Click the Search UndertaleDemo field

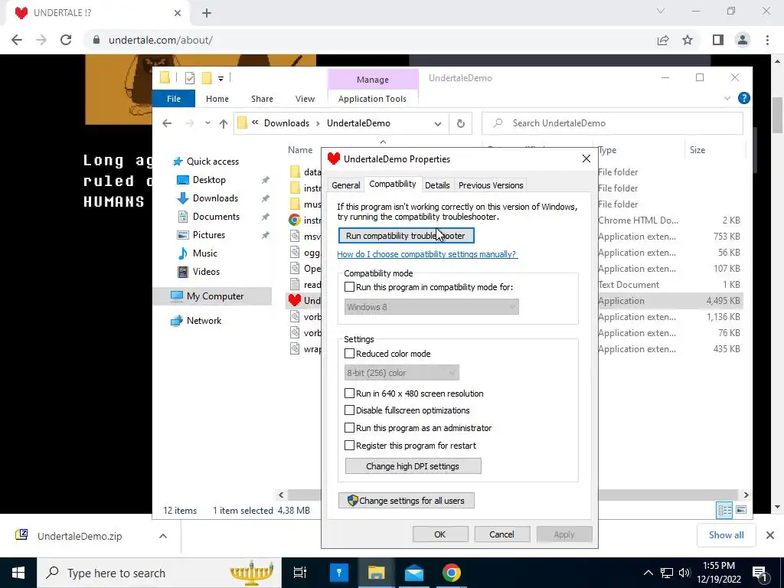[x=612, y=123]
